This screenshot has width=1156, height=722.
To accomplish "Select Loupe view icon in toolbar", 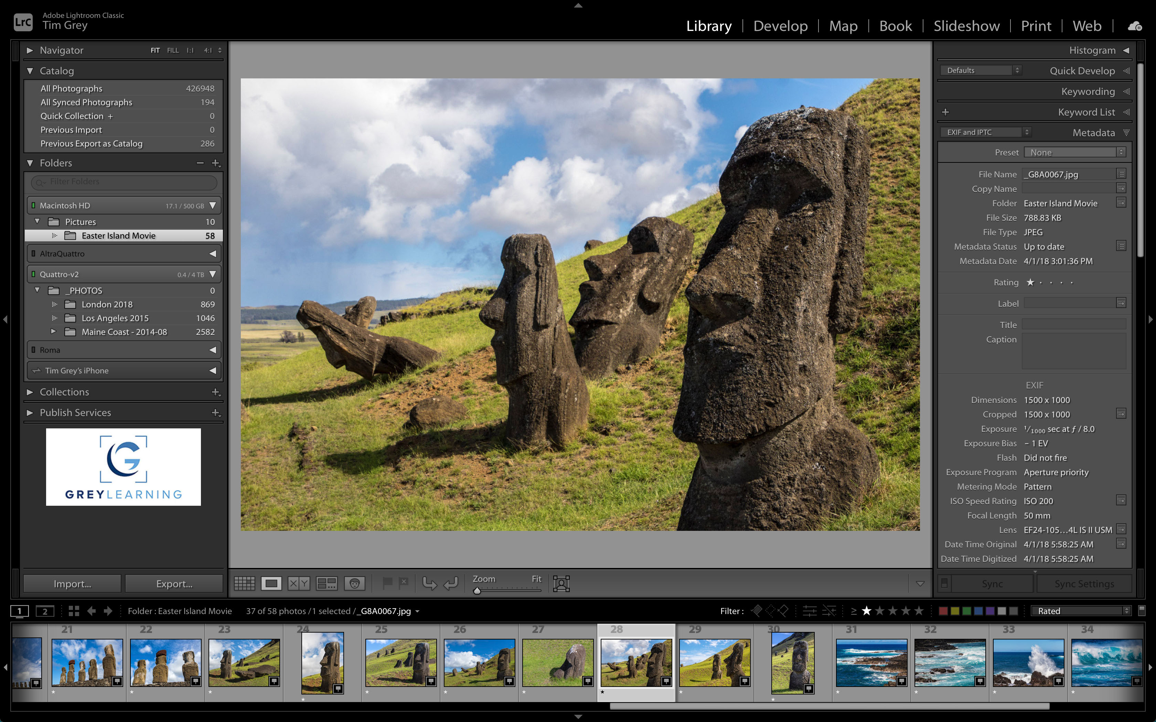I will (271, 583).
